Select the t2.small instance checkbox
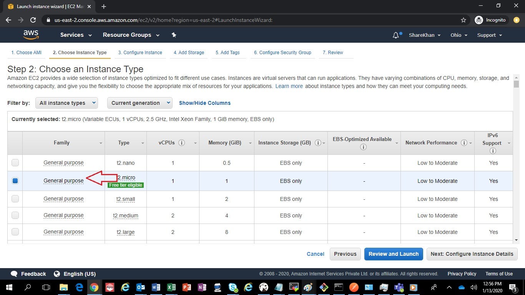 point(15,199)
